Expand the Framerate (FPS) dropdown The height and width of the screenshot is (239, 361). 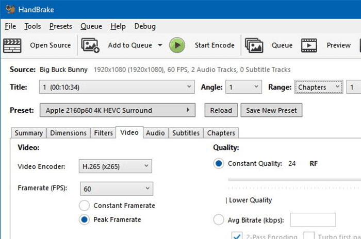[x=116, y=189]
